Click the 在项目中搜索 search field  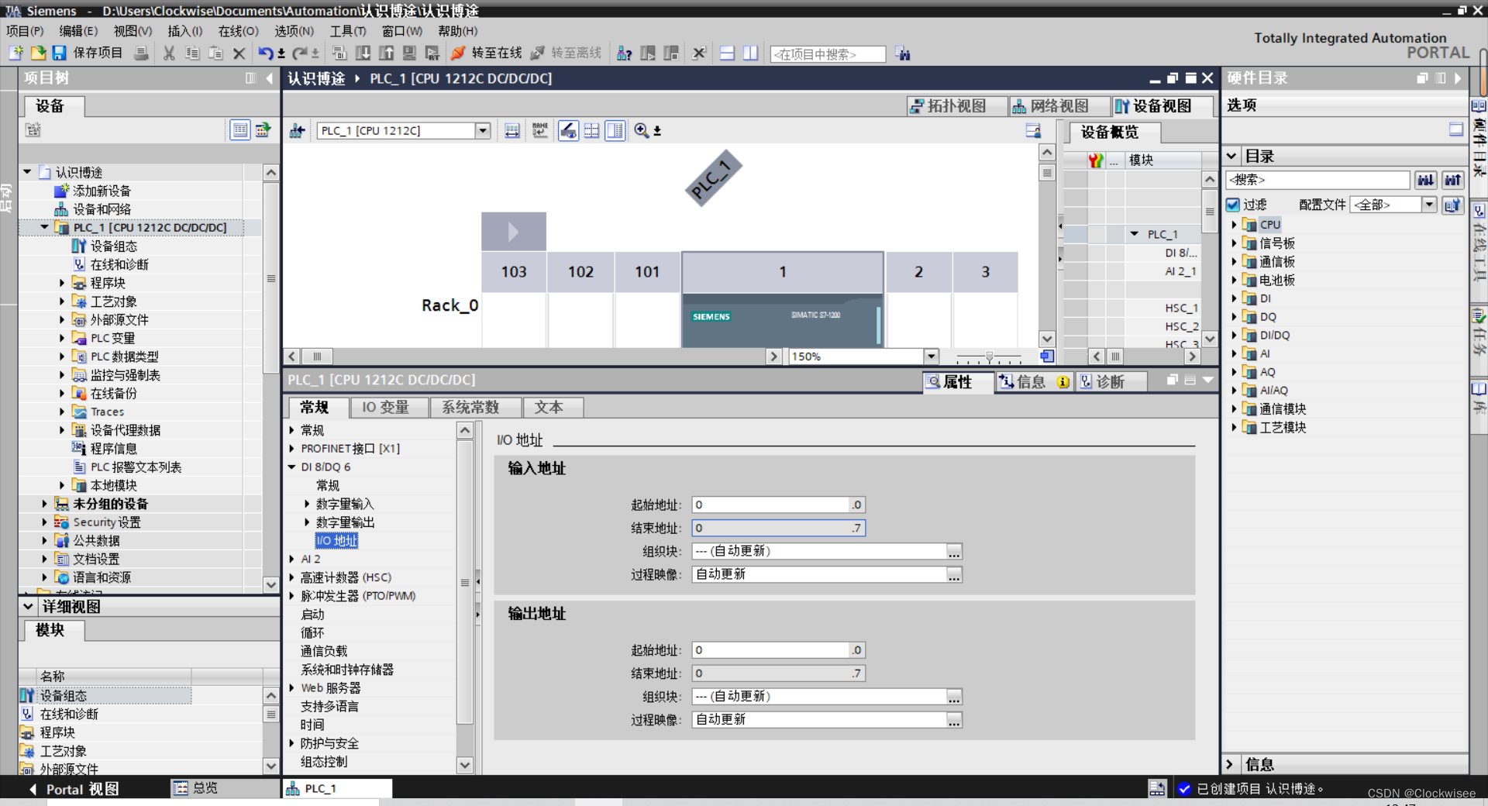click(x=828, y=54)
